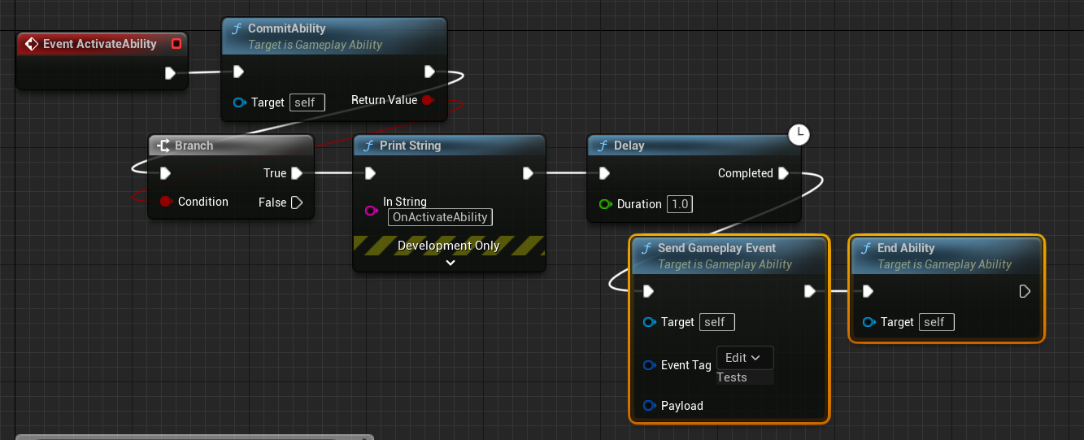The image size is (1084, 440).
Task: Click the Delay latent clock icon
Action: tap(799, 135)
